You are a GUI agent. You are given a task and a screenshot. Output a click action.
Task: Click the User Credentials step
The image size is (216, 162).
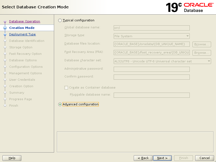pyautogui.click(x=22, y=80)
